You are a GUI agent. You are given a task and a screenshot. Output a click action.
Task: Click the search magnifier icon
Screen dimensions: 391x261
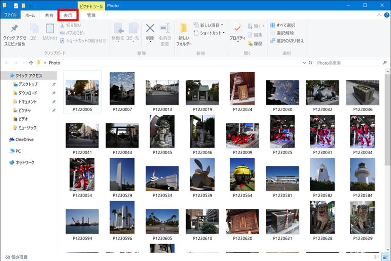pos(385,63)
